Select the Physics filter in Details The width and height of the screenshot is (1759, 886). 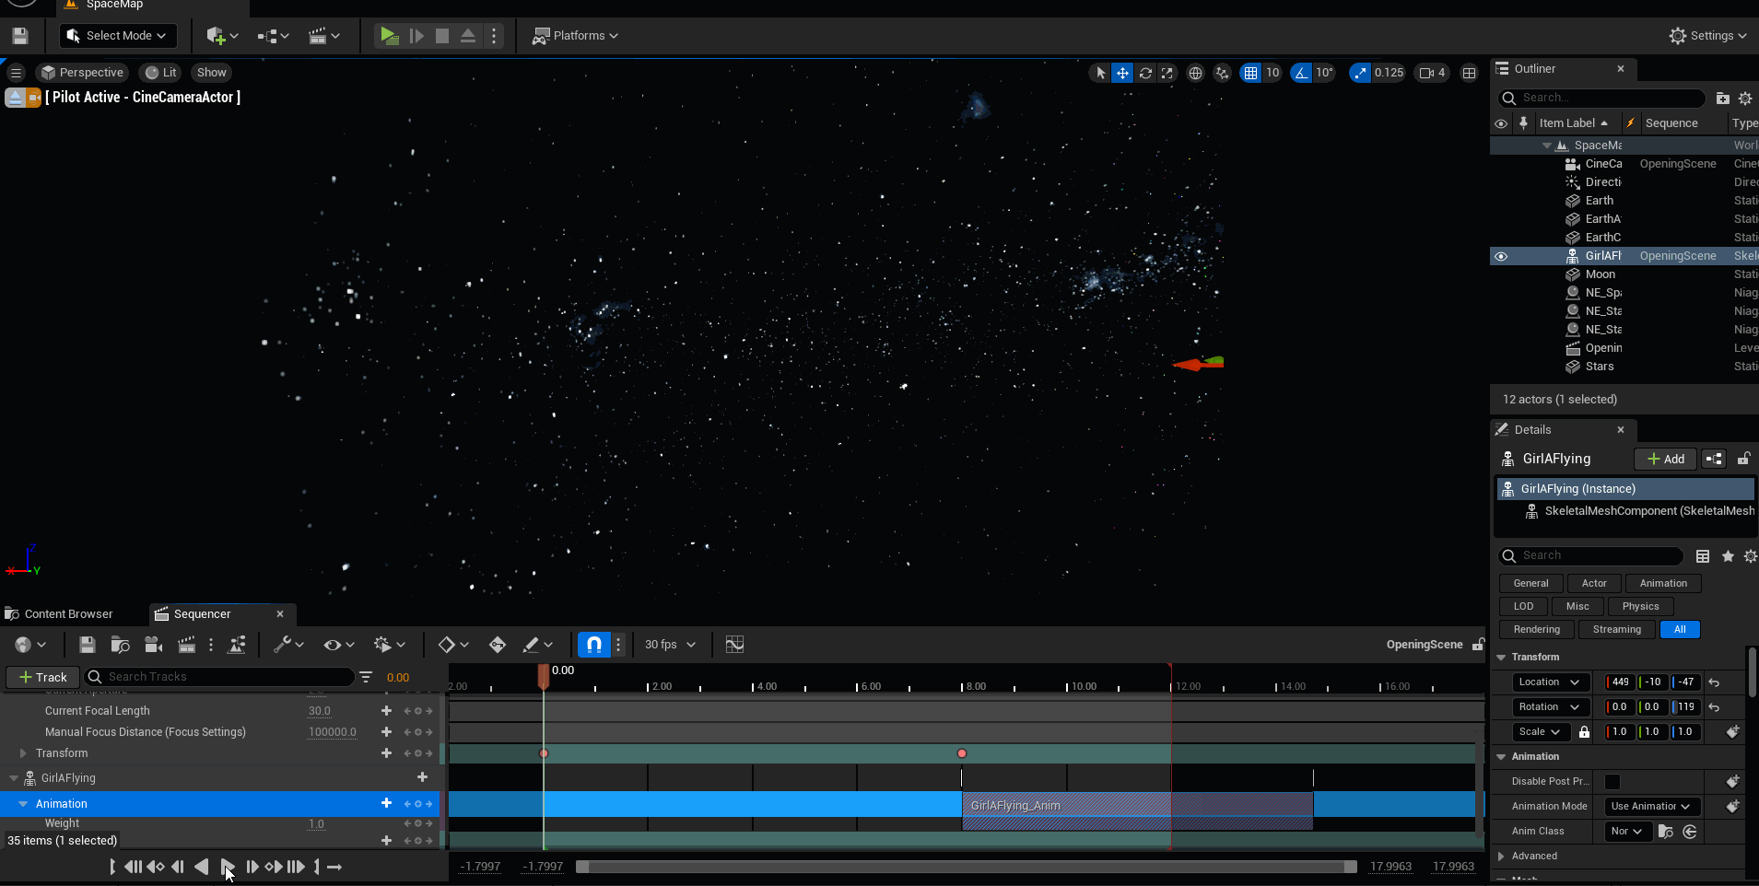click(1640, 606)
